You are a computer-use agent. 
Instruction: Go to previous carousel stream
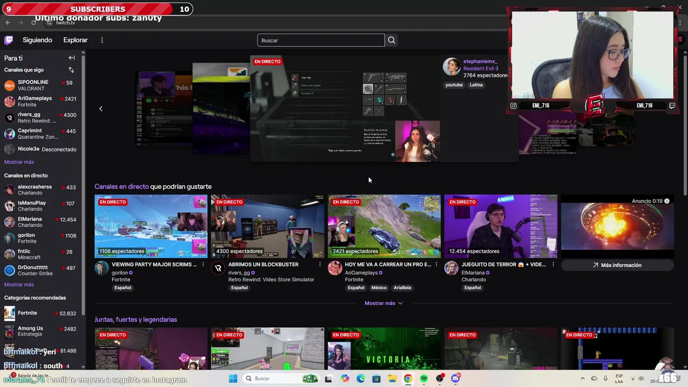pyautogui.click(x=101, y=109)
